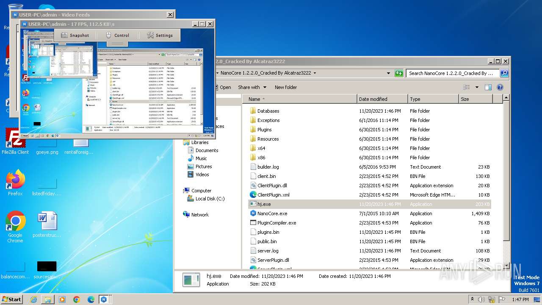The image size is (542, 305).
Task: Open Chrome from the taskbar
Action: click(77, 299)
